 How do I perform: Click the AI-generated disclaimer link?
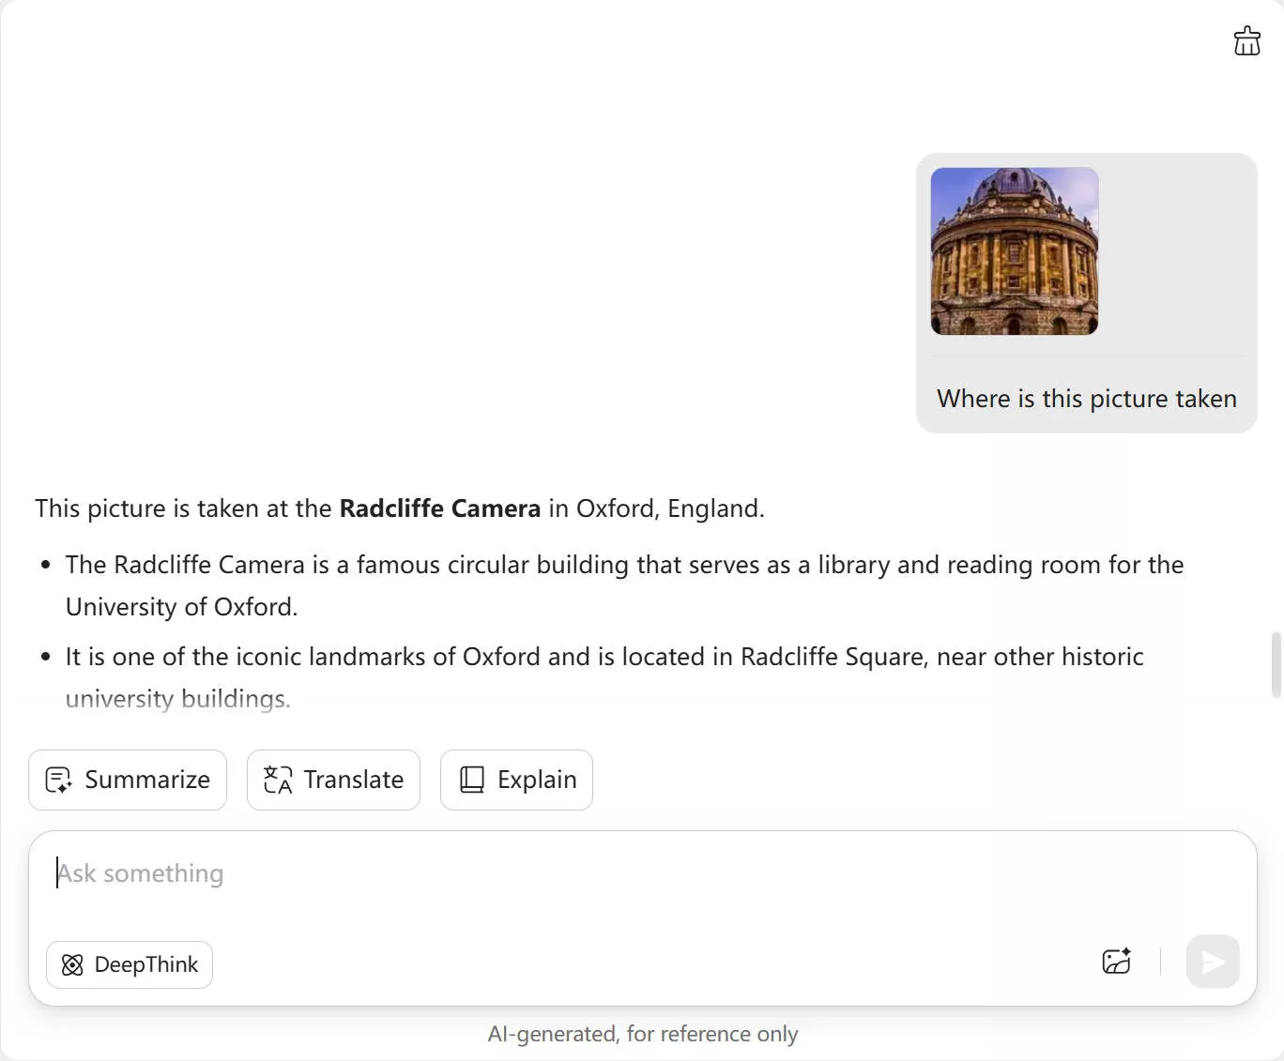pos(642,1033)
